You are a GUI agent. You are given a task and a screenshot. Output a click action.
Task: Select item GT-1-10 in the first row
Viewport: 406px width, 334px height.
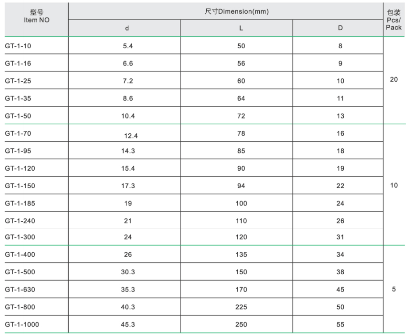(18, 46)
